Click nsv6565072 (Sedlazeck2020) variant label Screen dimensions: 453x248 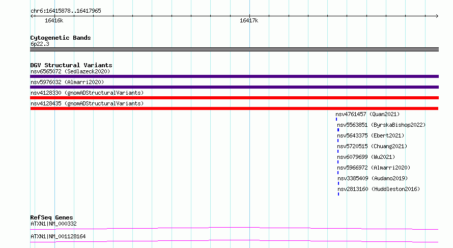pyautogui.click(x=70, y=71)
